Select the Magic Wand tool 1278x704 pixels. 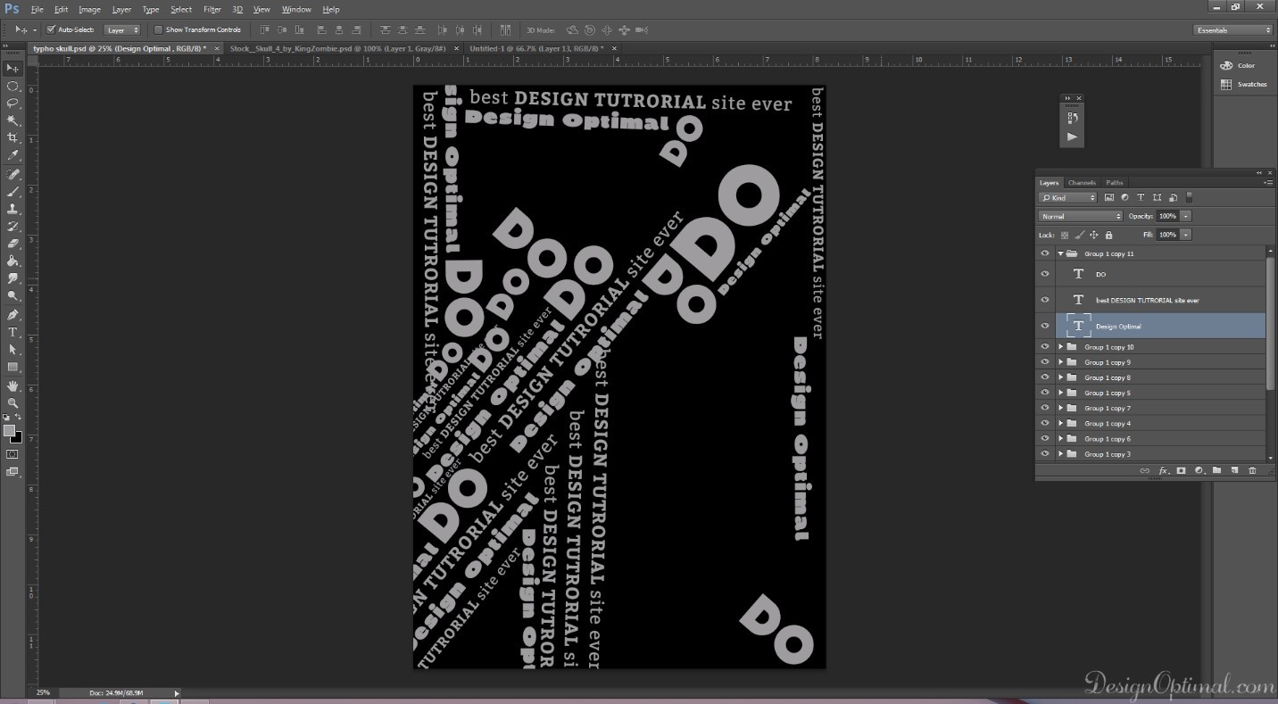click(x=12, y=120)
